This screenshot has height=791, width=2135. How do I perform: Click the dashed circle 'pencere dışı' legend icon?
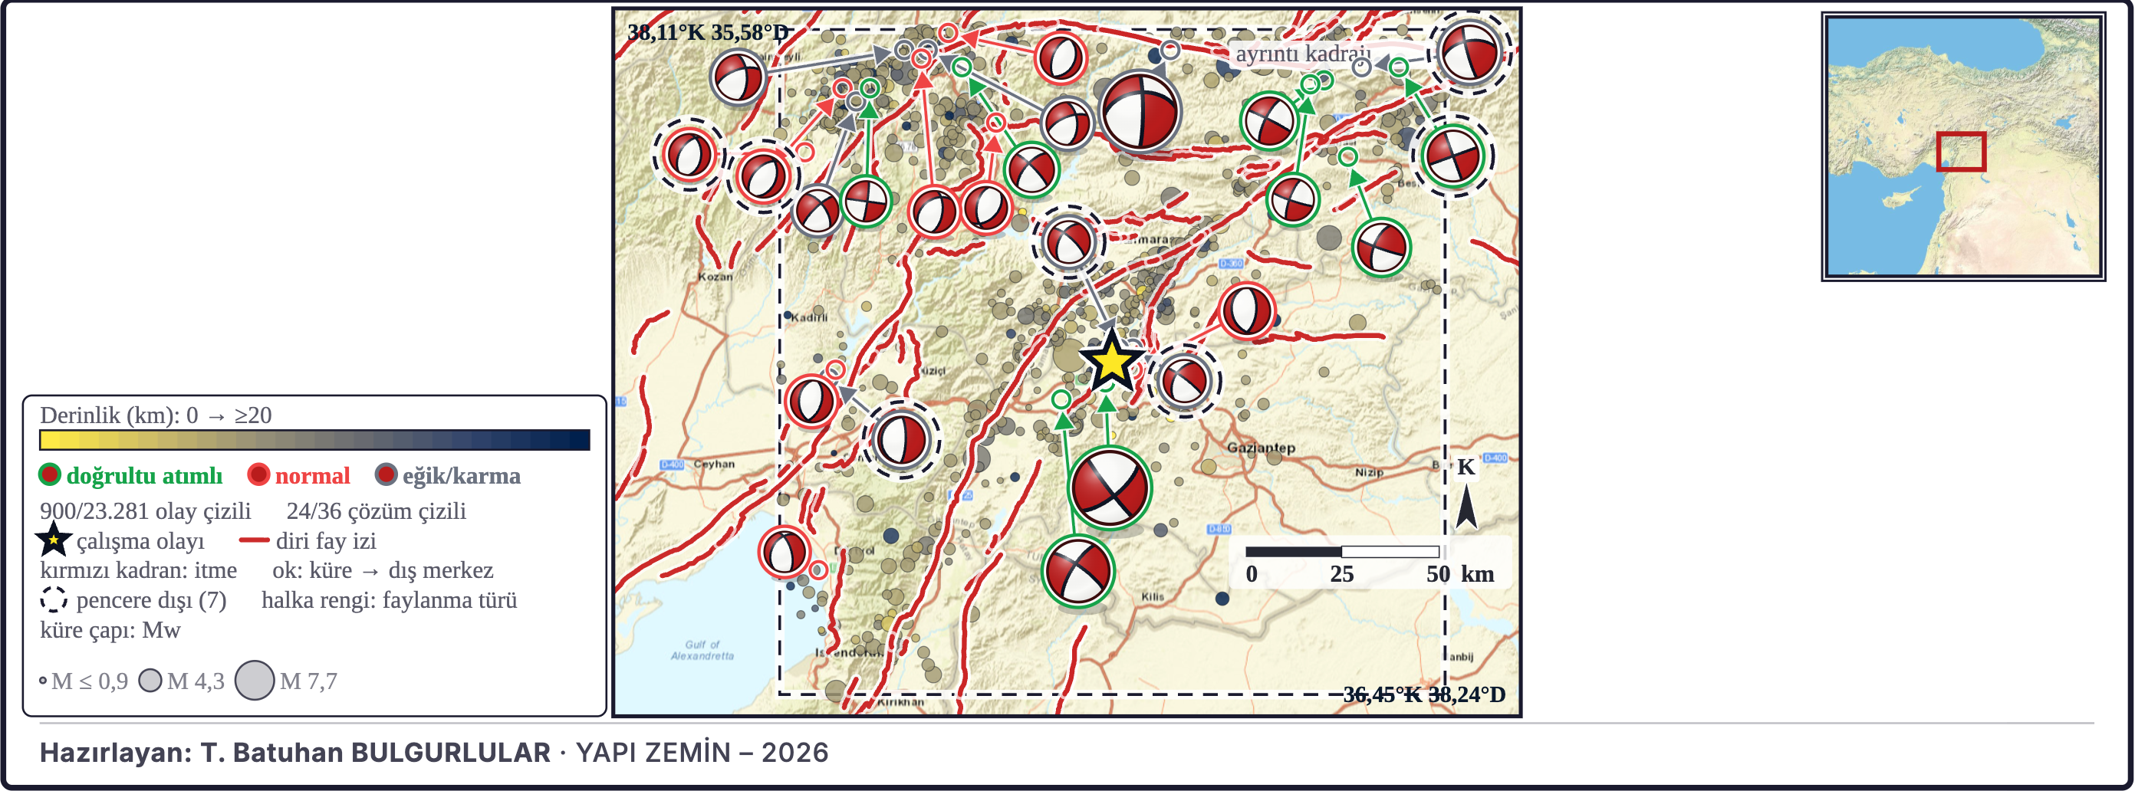[54, 599]
